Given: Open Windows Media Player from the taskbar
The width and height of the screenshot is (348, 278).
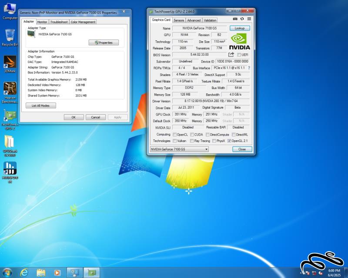Looking at the screenshot, I should pyautogui.click(x=57, y=272).
